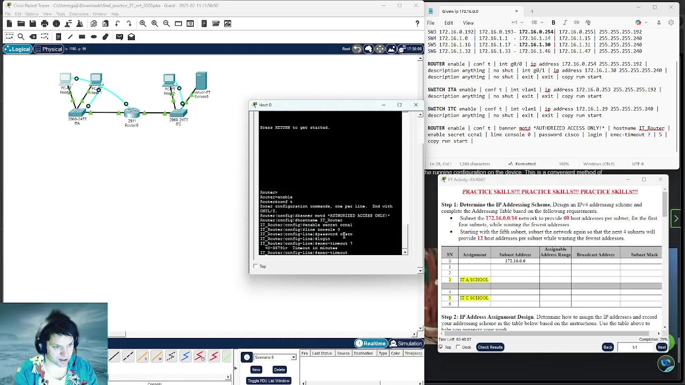Open the Network Information icon in toolbar

point(56,24)
